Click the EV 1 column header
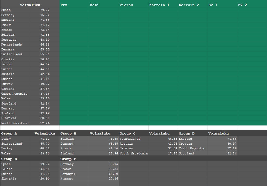The height and width of the screenshot is (186, 267). pos(222,5)
